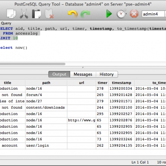Image resolution: width=166 pixels, height=166 pixels.
Task: Select timer cell '262'
Action: pyautogui.click(x=103, y=145)
